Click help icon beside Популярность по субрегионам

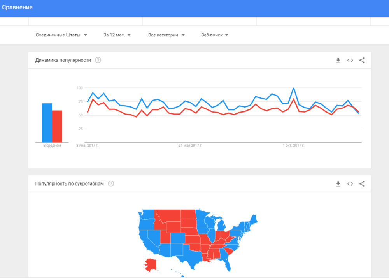point(111,184)
